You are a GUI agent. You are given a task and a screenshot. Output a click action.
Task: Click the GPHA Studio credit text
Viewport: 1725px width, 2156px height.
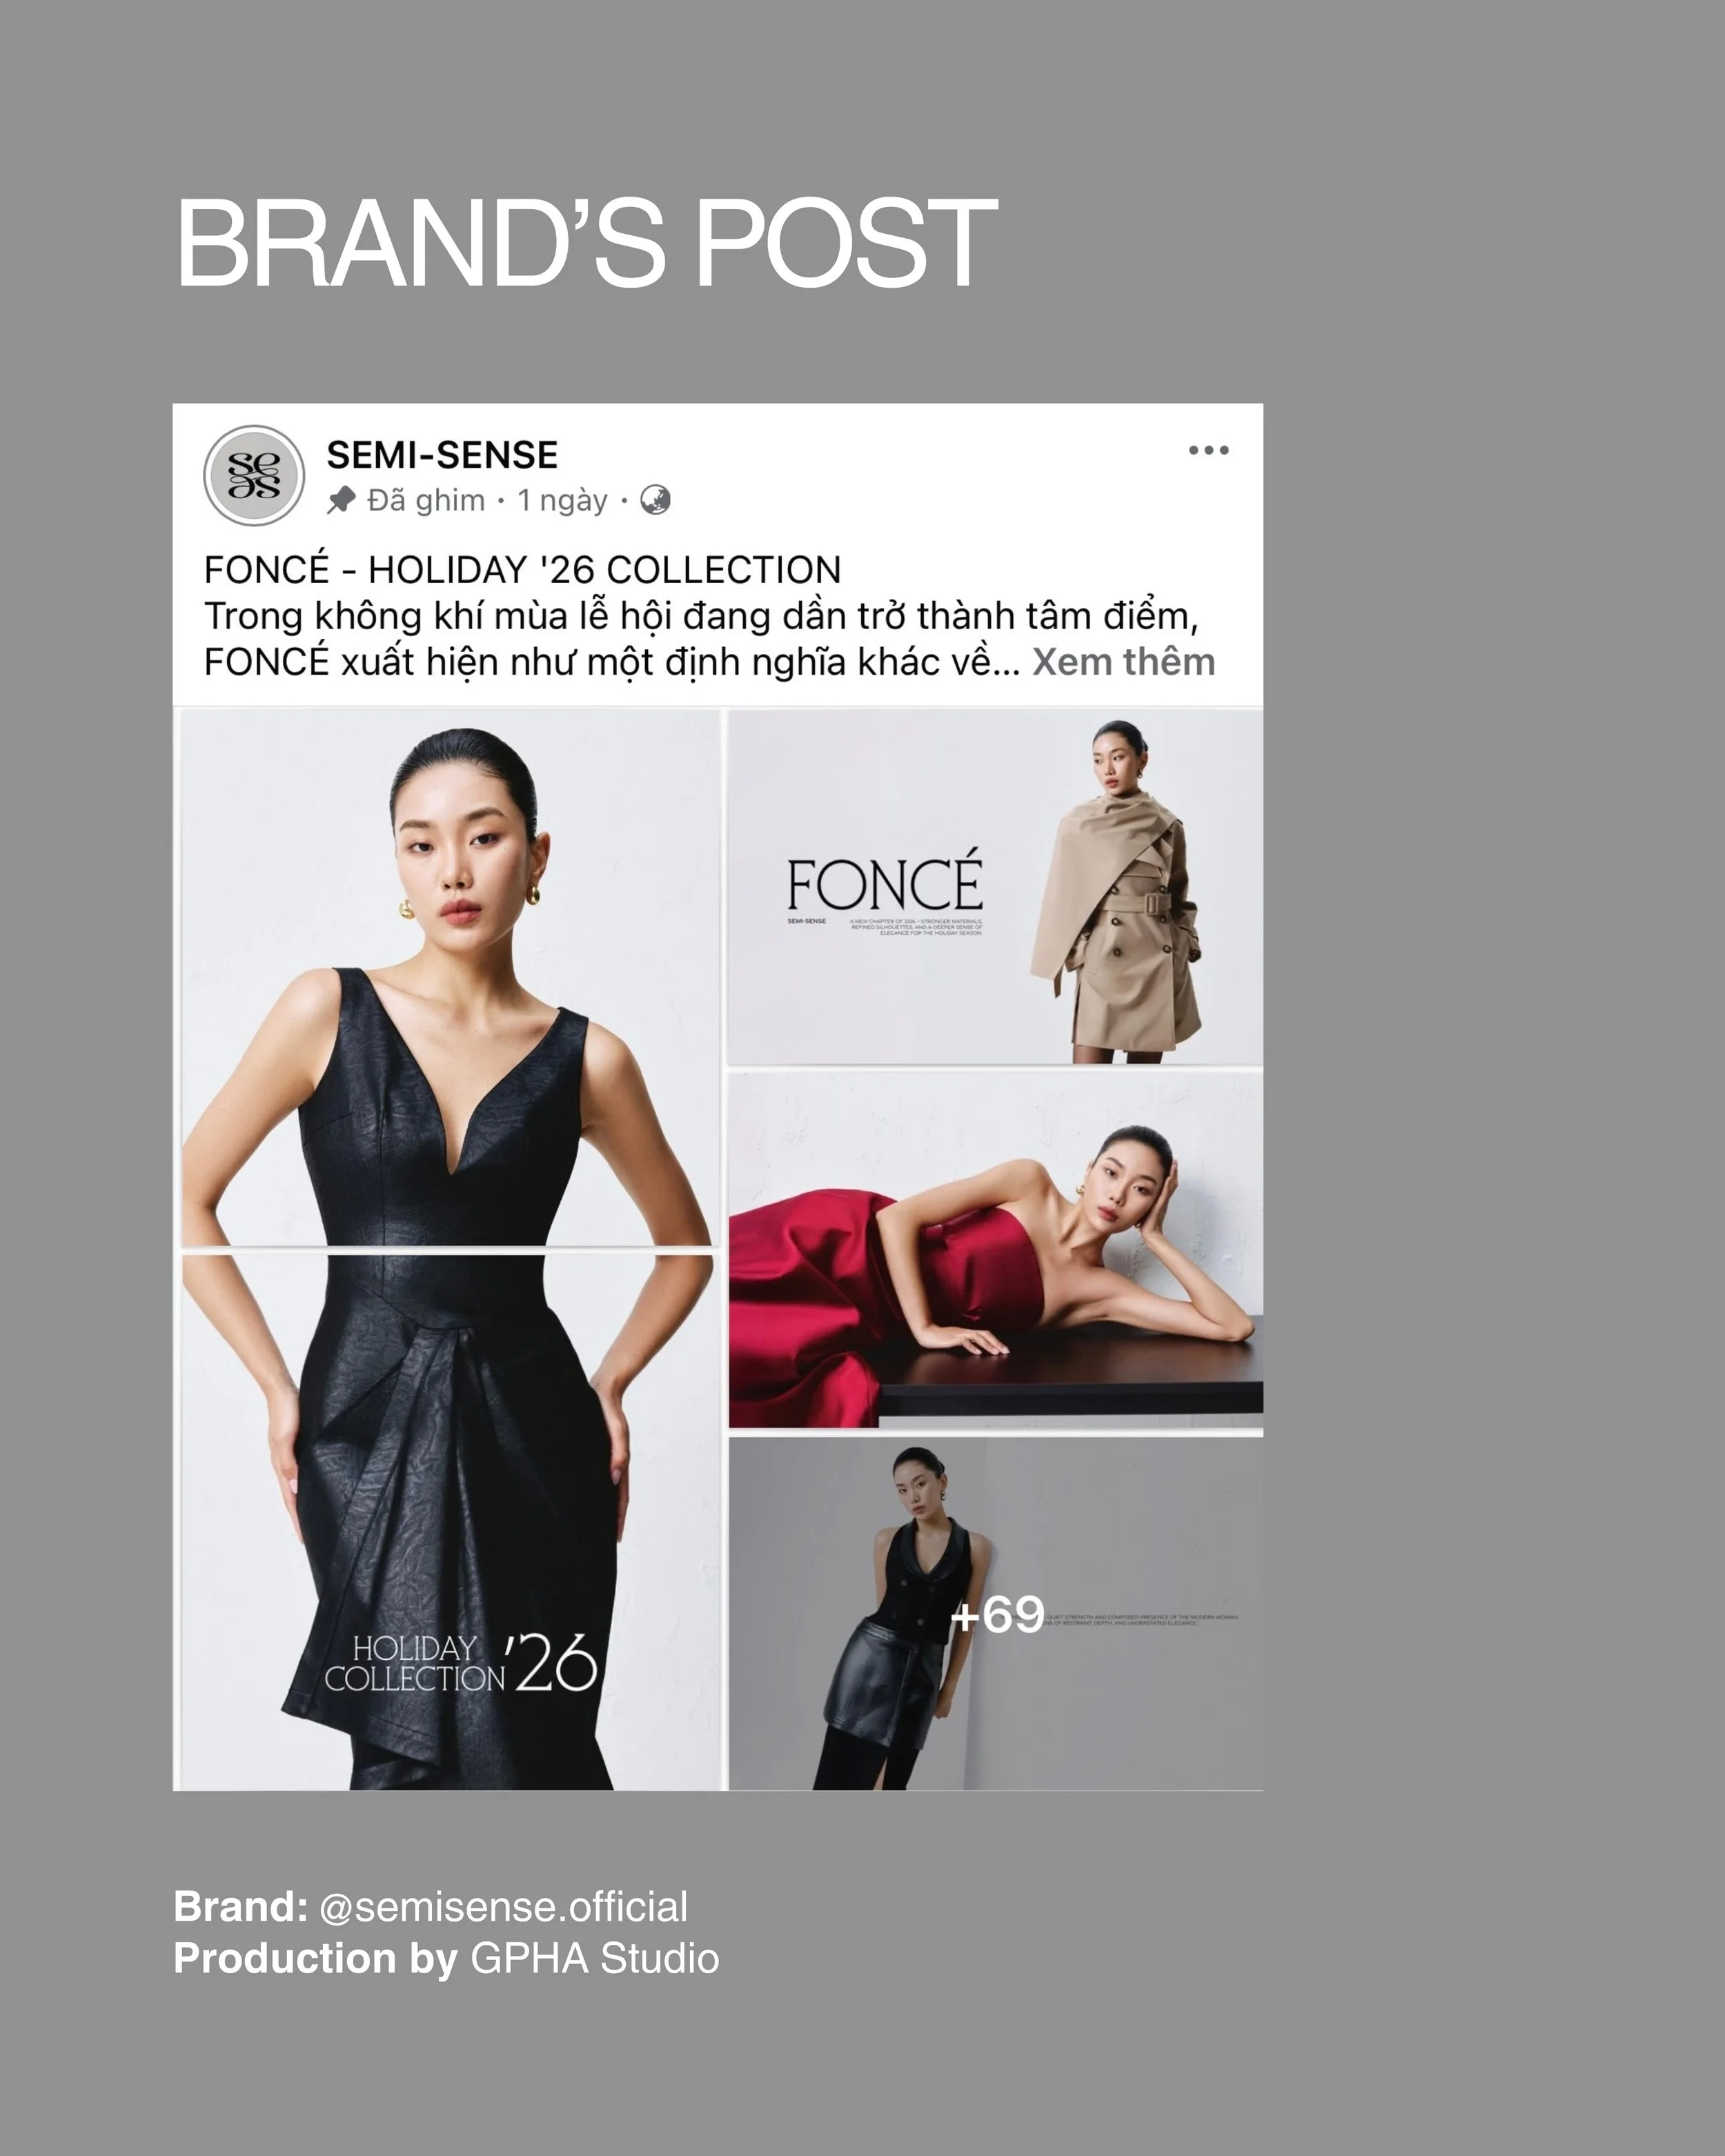click(594, 1958)
